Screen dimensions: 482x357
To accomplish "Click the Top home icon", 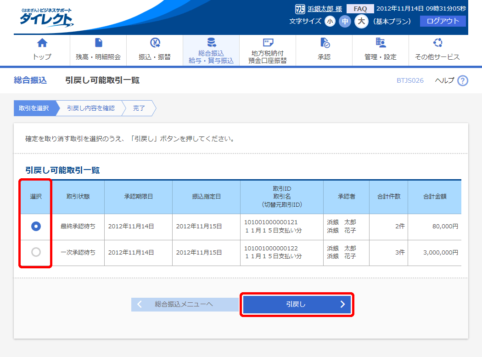I will pyautogui.click(x=42, y=43).
